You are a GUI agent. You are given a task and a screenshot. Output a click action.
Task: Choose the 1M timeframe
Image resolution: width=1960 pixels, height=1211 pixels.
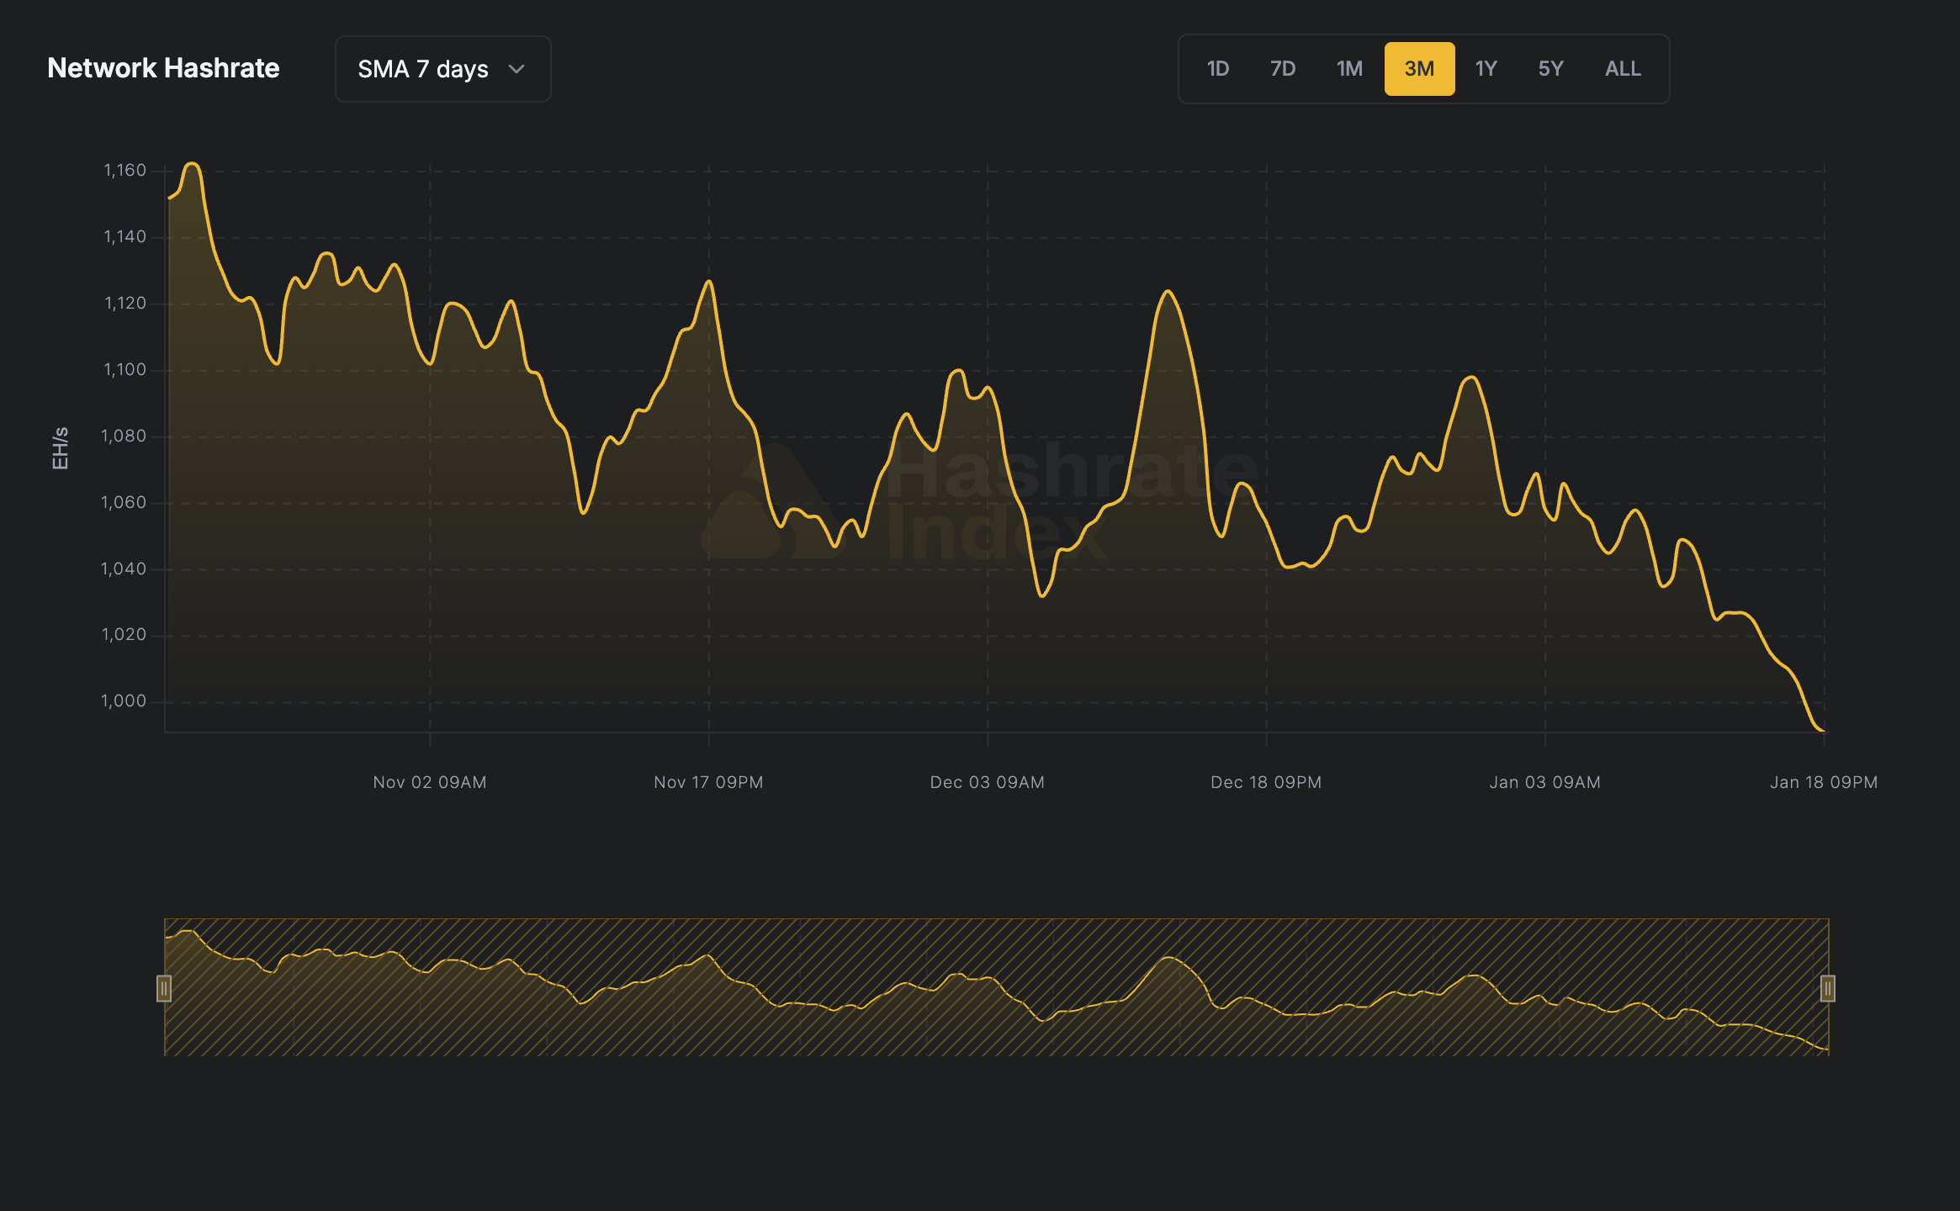(1349, 69)
